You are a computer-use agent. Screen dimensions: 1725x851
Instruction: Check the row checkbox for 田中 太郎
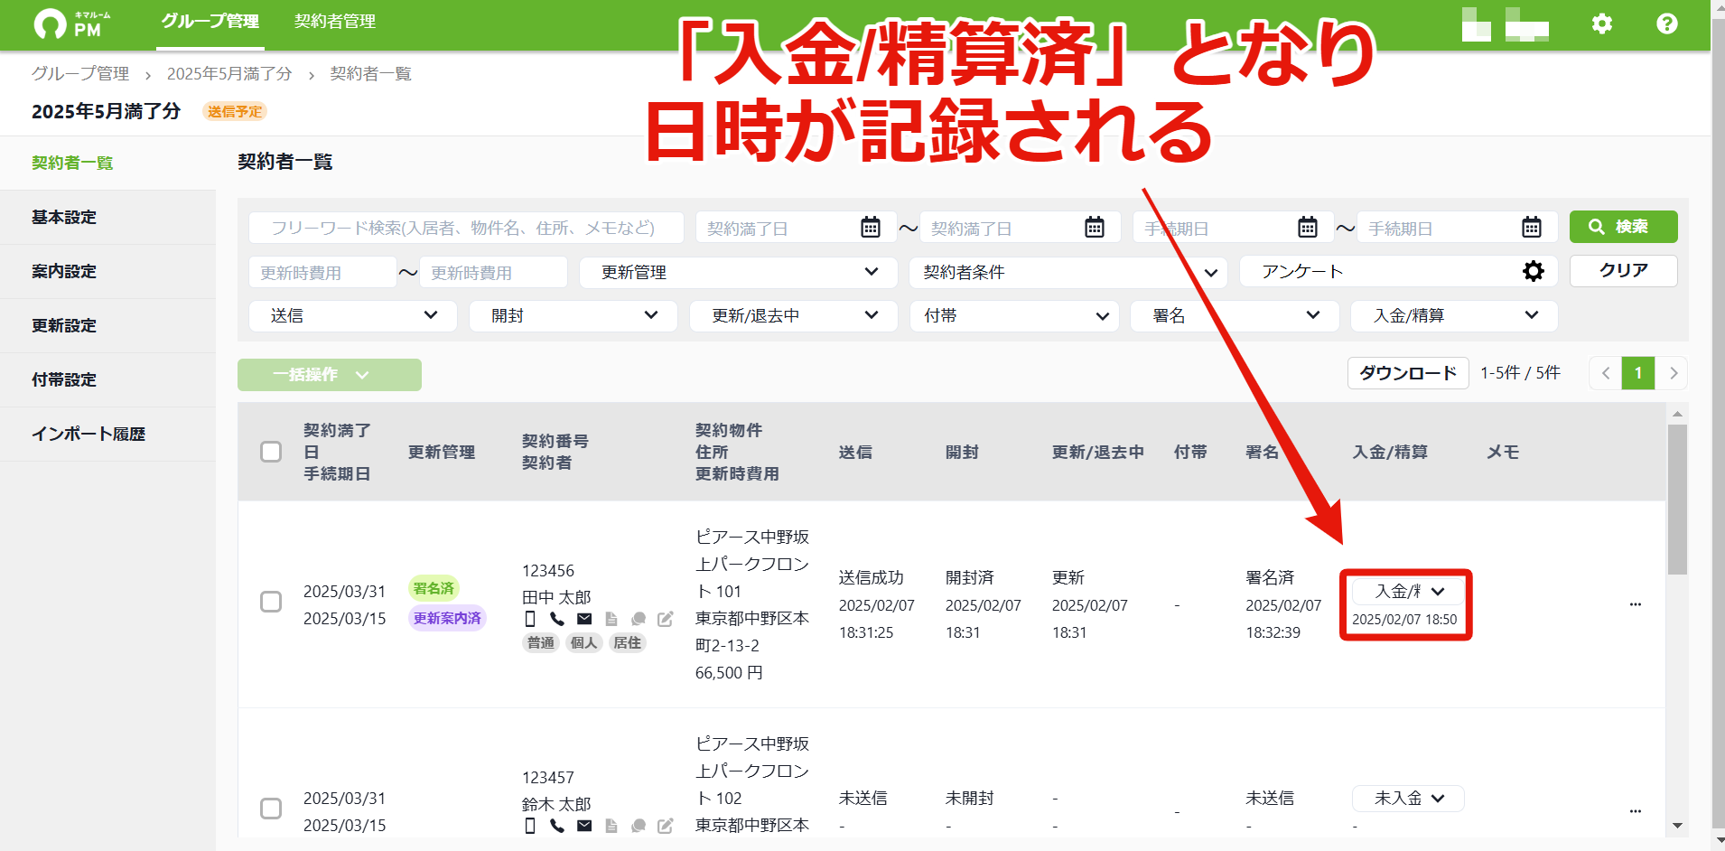point(271,602)
